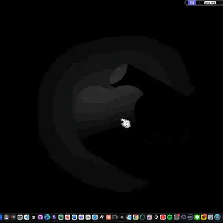
Task: Open YouTube Music in the dock
Action: click(163, 217)
